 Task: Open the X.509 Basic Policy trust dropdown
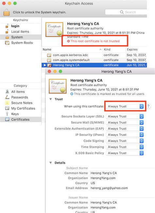pyautogui.click(x=125, y=153)
